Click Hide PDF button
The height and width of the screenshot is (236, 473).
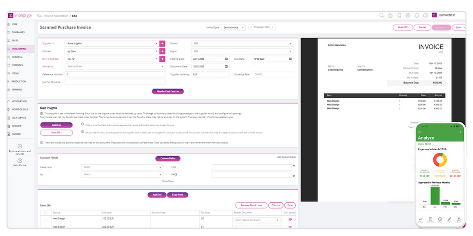pos(403,27)
